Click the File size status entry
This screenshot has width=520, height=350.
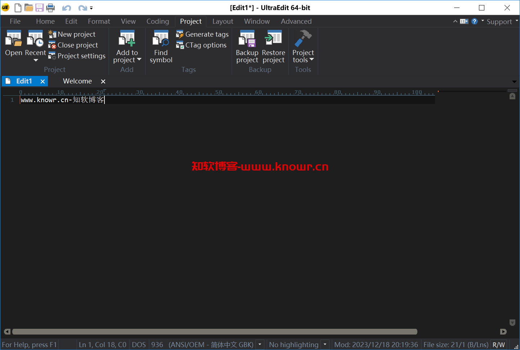(456, 345)
